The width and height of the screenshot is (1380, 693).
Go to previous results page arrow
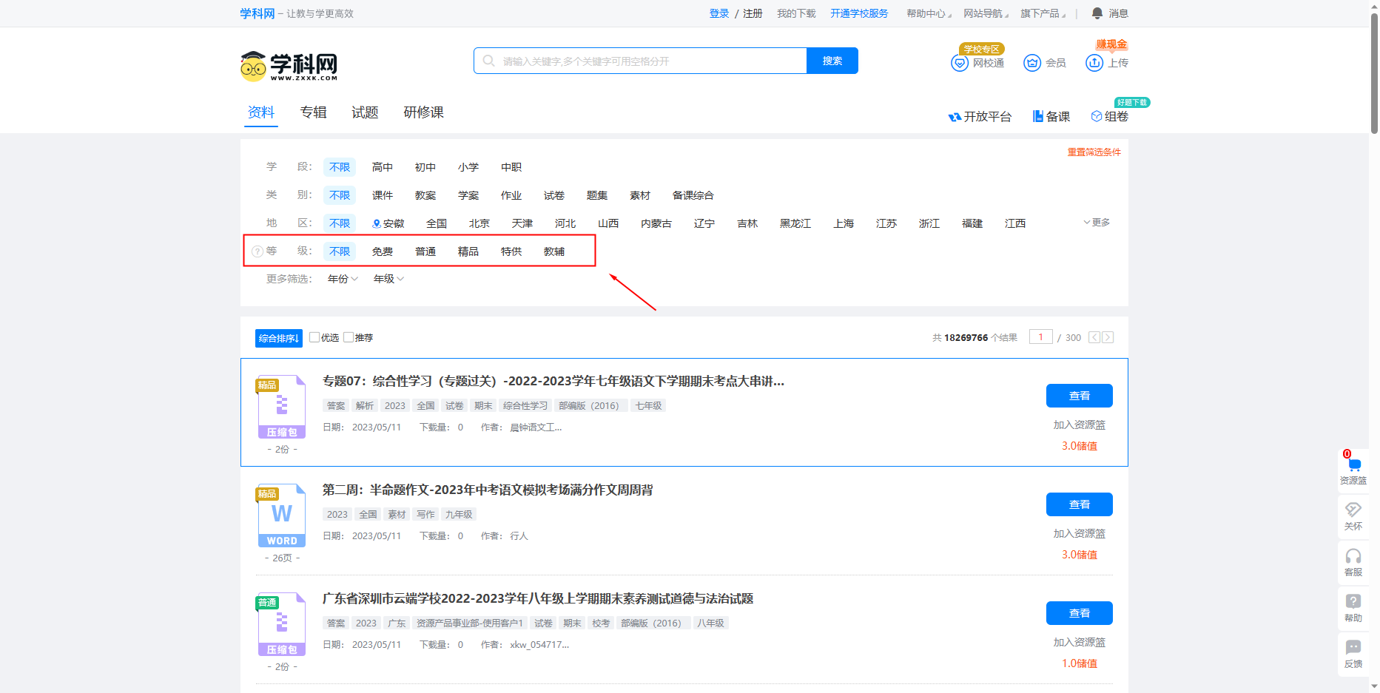click(1094, 337)
